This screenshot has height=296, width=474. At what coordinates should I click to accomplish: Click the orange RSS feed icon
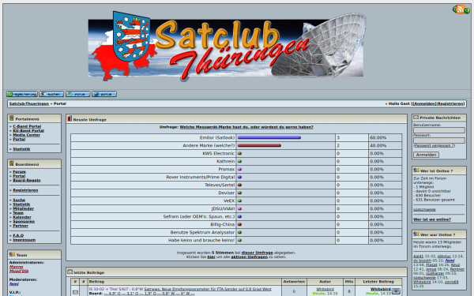point(461,9)
